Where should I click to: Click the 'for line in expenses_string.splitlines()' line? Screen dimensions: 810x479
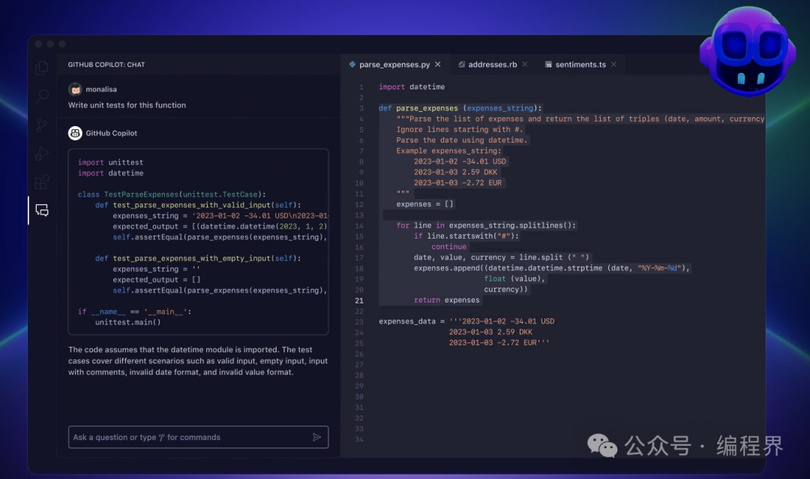(486, 225)
